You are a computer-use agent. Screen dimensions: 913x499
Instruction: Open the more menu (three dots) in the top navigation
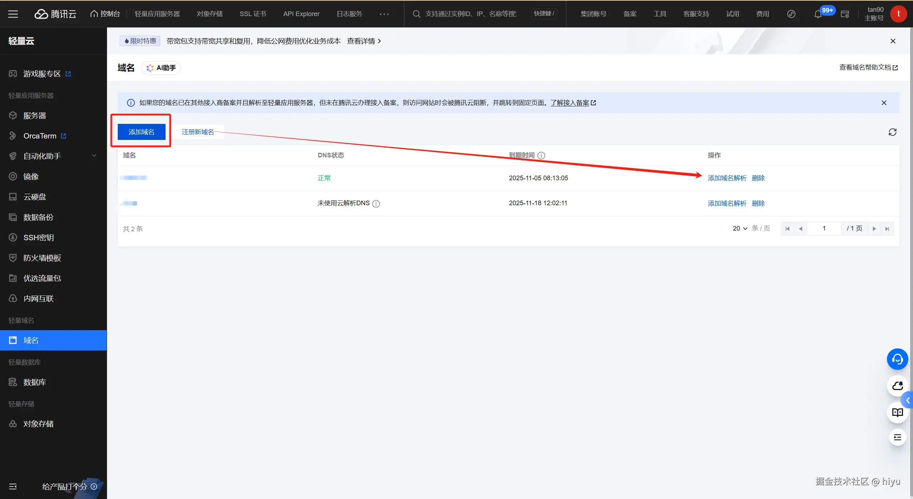pyautogui.click(x=384, y=14)
